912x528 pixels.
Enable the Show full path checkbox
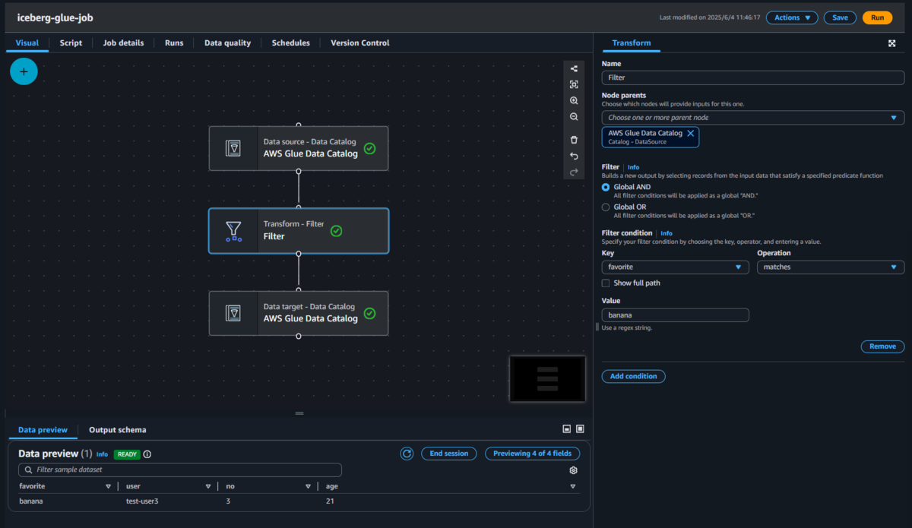pyautogui.click(x=606, y=283)
